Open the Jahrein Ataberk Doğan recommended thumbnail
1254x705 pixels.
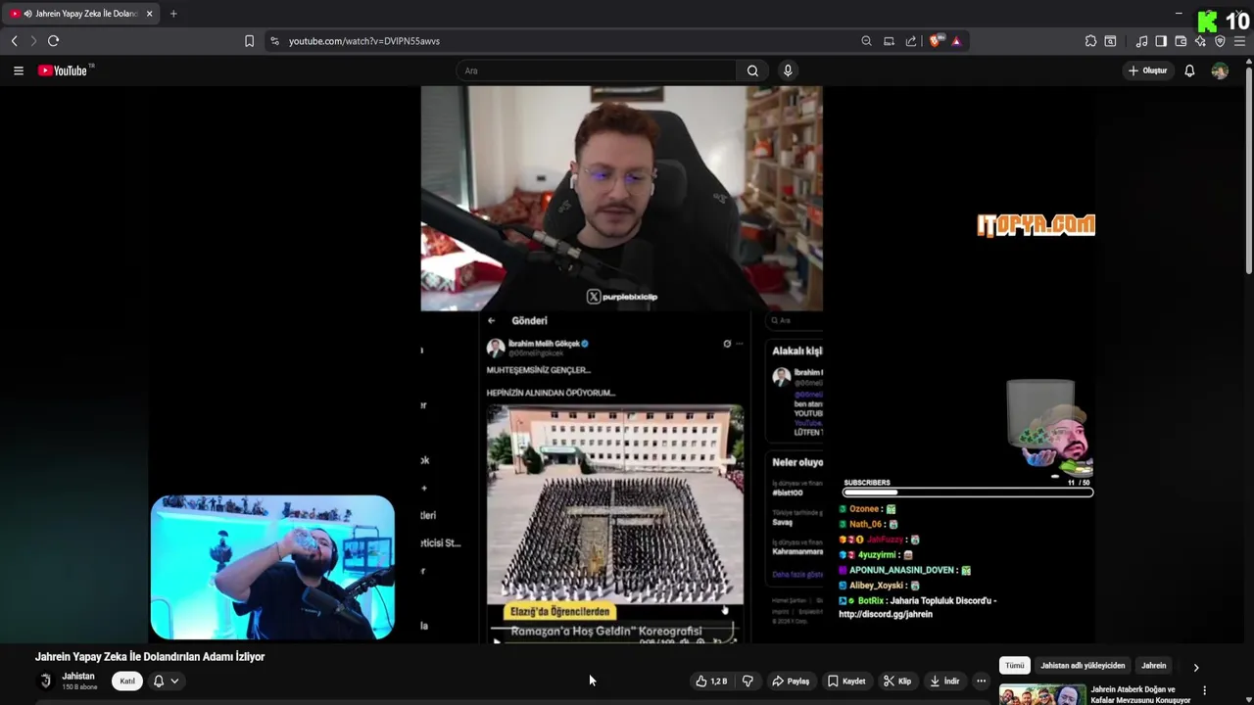click(1042, 694)
